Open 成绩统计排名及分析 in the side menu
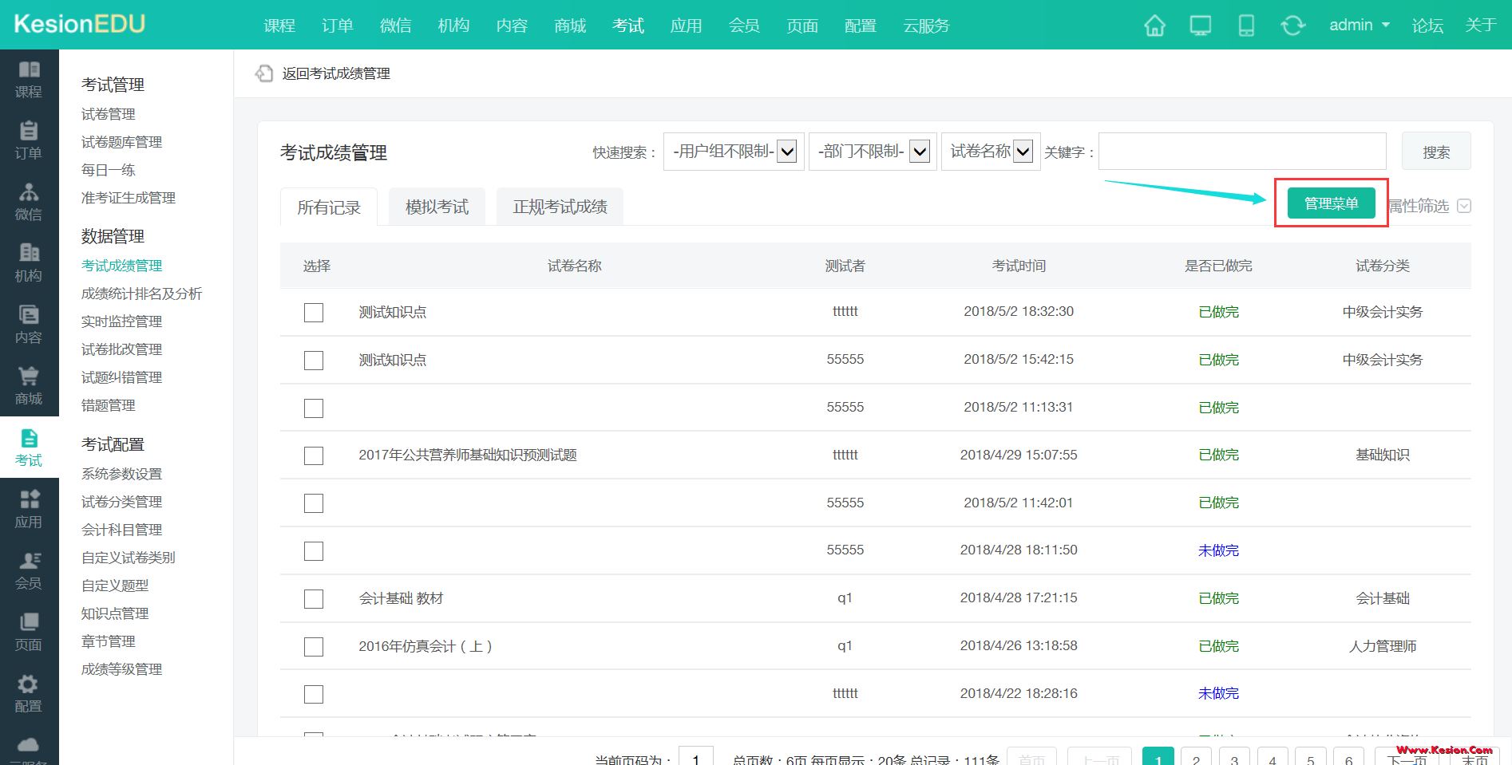Image resolution: width=1512 pixels, height=765 pixels. pos(141,294)
